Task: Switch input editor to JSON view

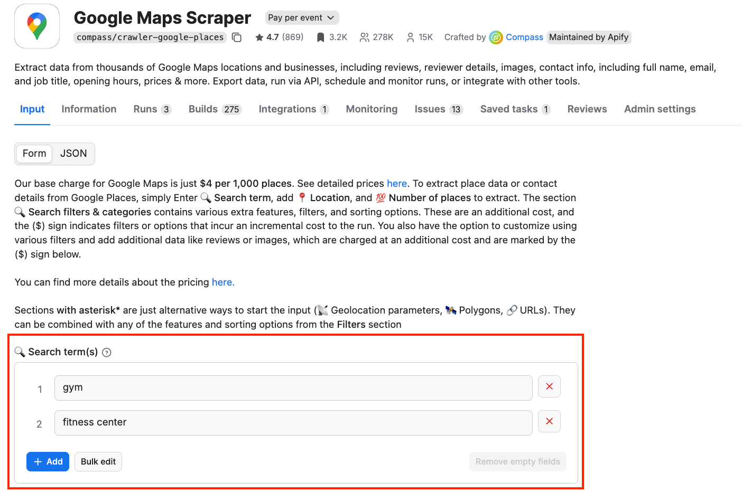Action: [73, 154]
